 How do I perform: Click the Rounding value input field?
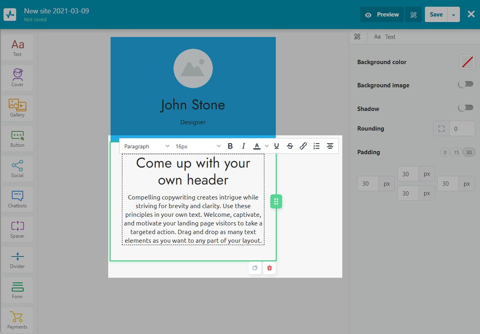pos(462,129)
